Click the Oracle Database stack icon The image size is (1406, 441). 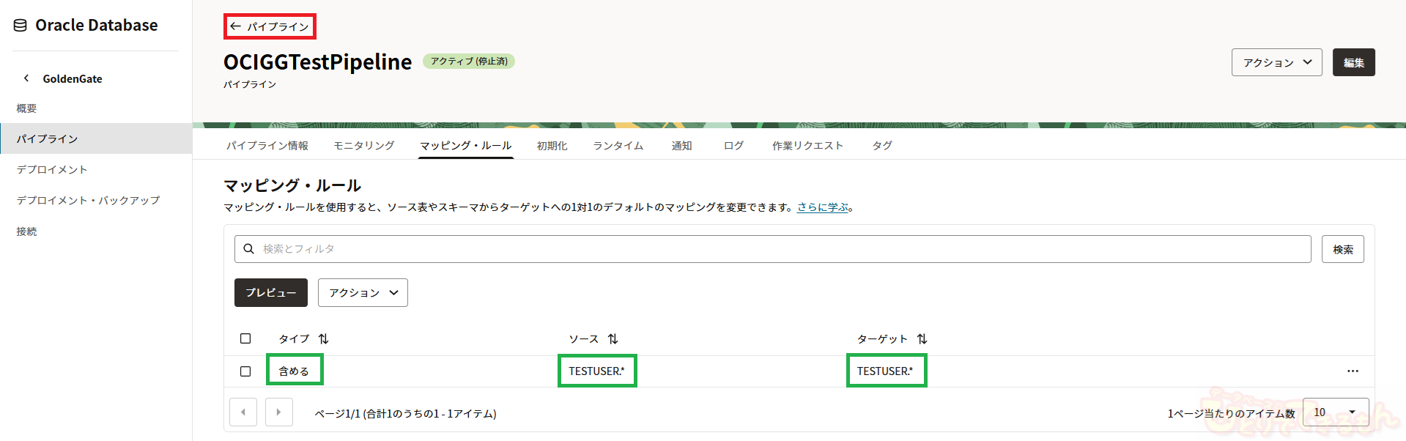pyautogui.click(x=21, y=26)
